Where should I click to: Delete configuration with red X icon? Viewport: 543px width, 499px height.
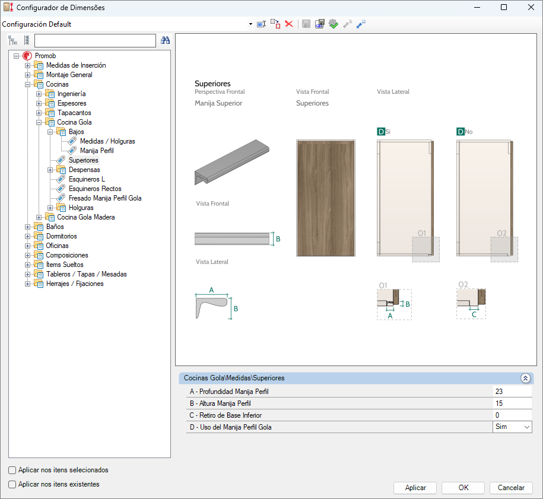tap(289, 24)
